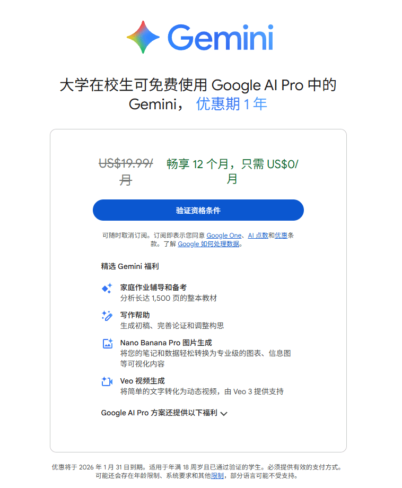The image size is (402, 488).
Task: Click the Veo 视频生成 title
Action: (x=142, y=381)
